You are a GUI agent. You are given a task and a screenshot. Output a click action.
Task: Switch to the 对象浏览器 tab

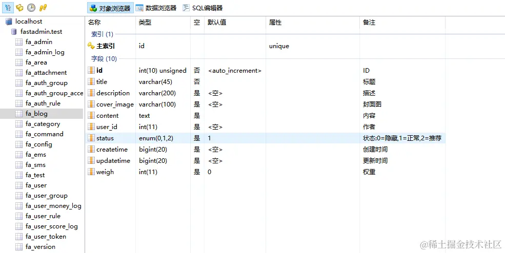[110, 8]
